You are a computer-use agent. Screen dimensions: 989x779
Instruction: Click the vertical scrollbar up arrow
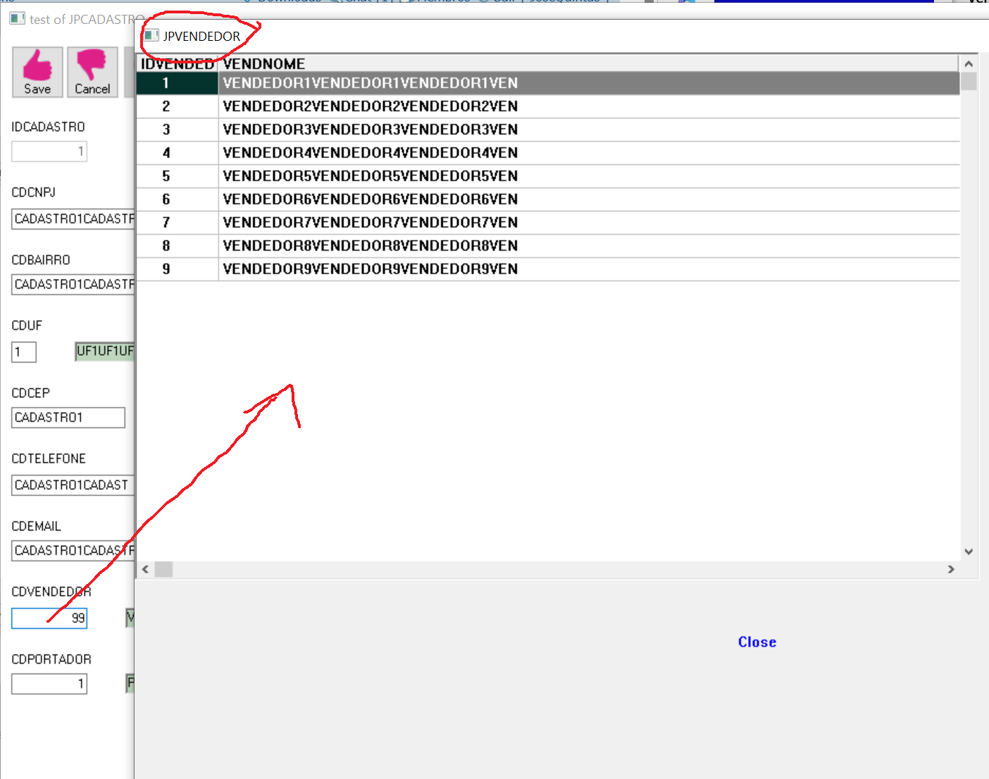[x=969, y=63]
